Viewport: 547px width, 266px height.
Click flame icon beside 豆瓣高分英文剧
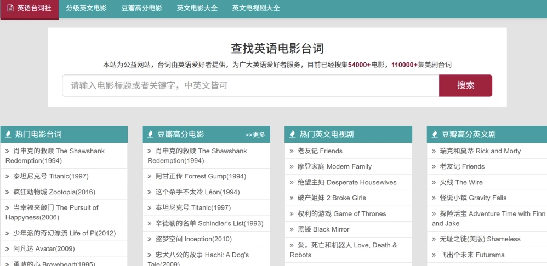point(435,135)
